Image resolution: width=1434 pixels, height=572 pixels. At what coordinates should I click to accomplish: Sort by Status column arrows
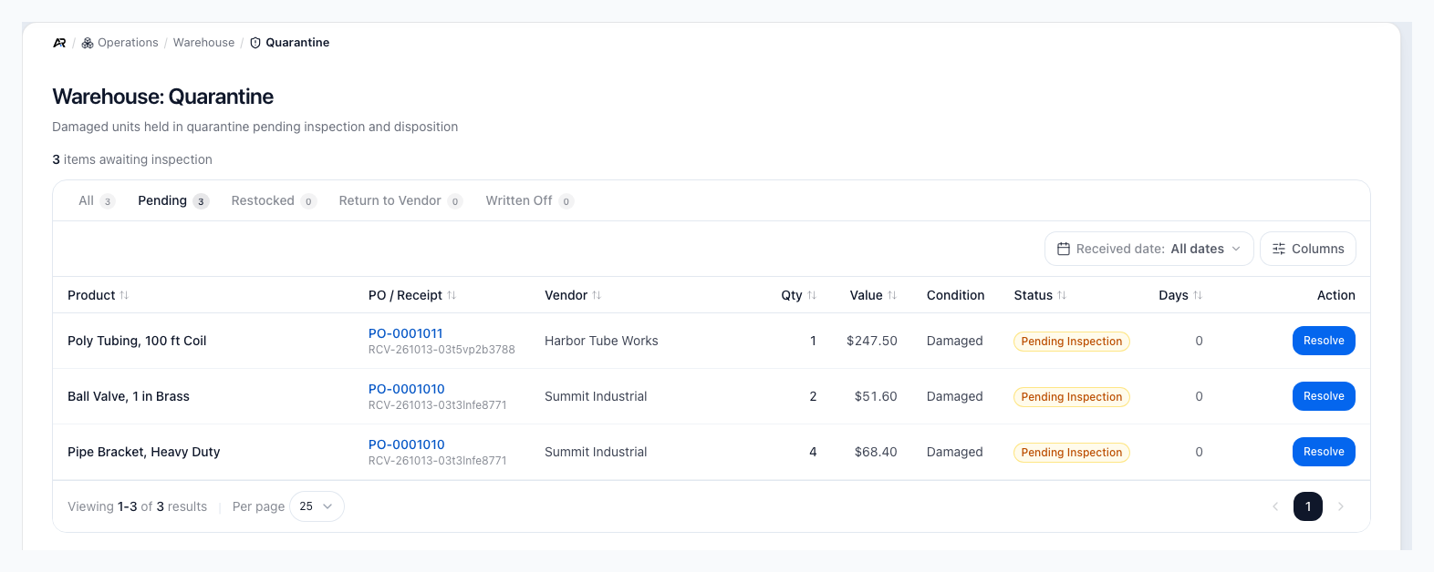(1062, 295)
